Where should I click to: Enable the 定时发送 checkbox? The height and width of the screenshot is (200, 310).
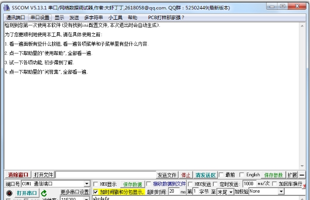215,184
